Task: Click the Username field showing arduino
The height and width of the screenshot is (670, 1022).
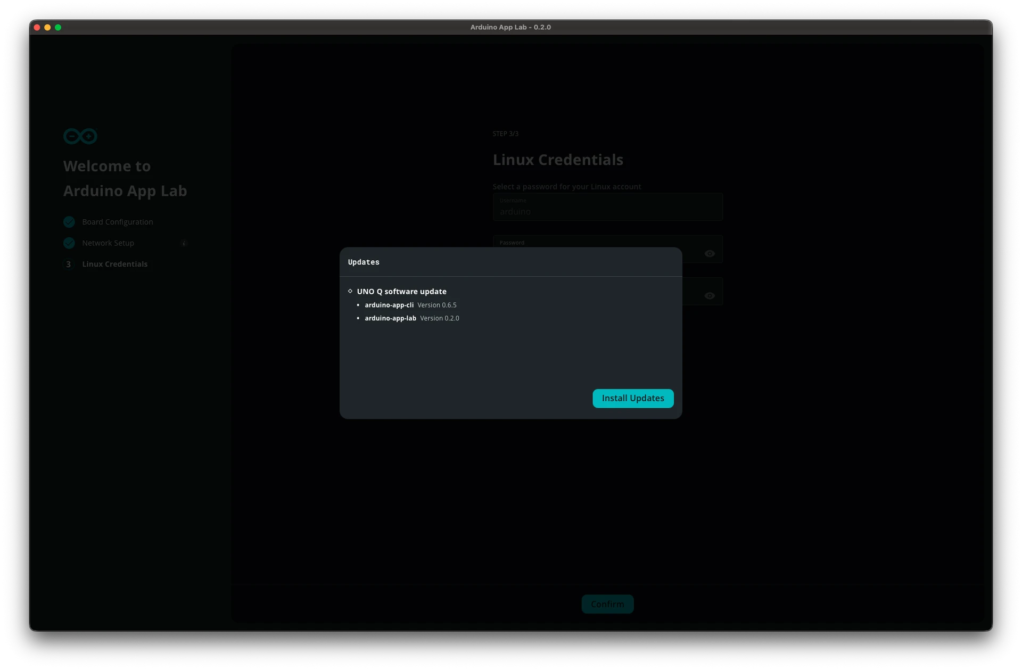Action: pos(607,211)
